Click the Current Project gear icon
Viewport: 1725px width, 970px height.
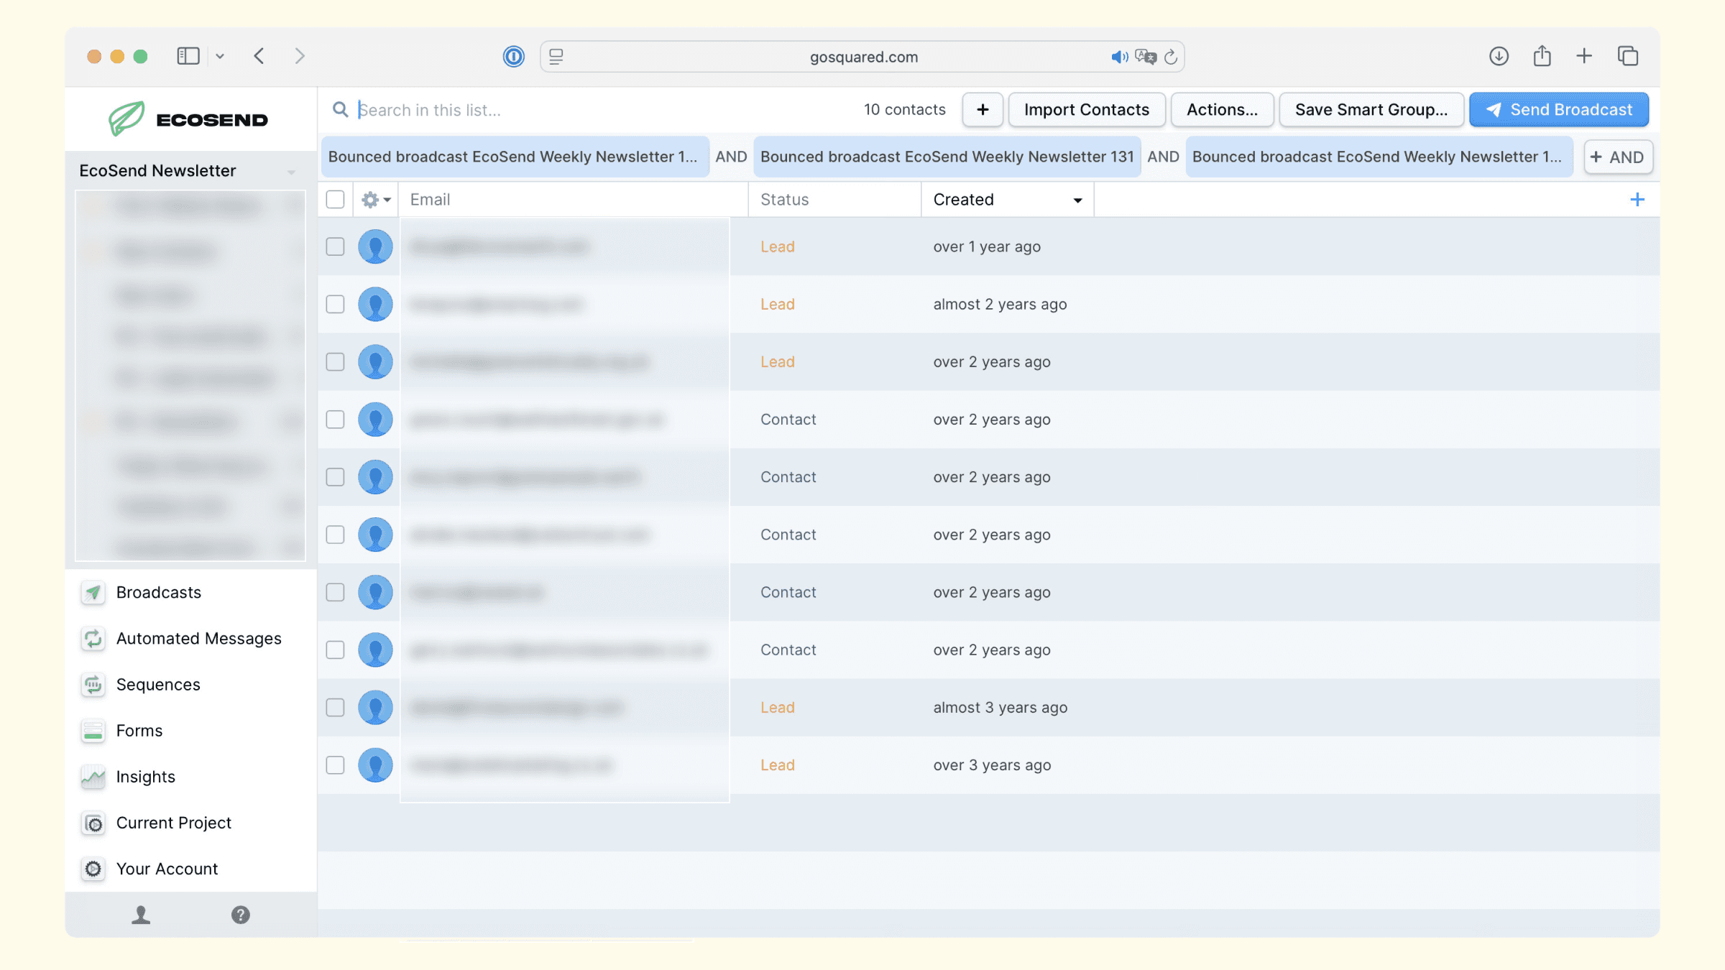tap(93, 823)
